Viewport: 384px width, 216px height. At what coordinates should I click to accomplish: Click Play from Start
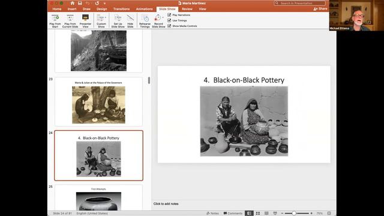[x=55, y=21]
